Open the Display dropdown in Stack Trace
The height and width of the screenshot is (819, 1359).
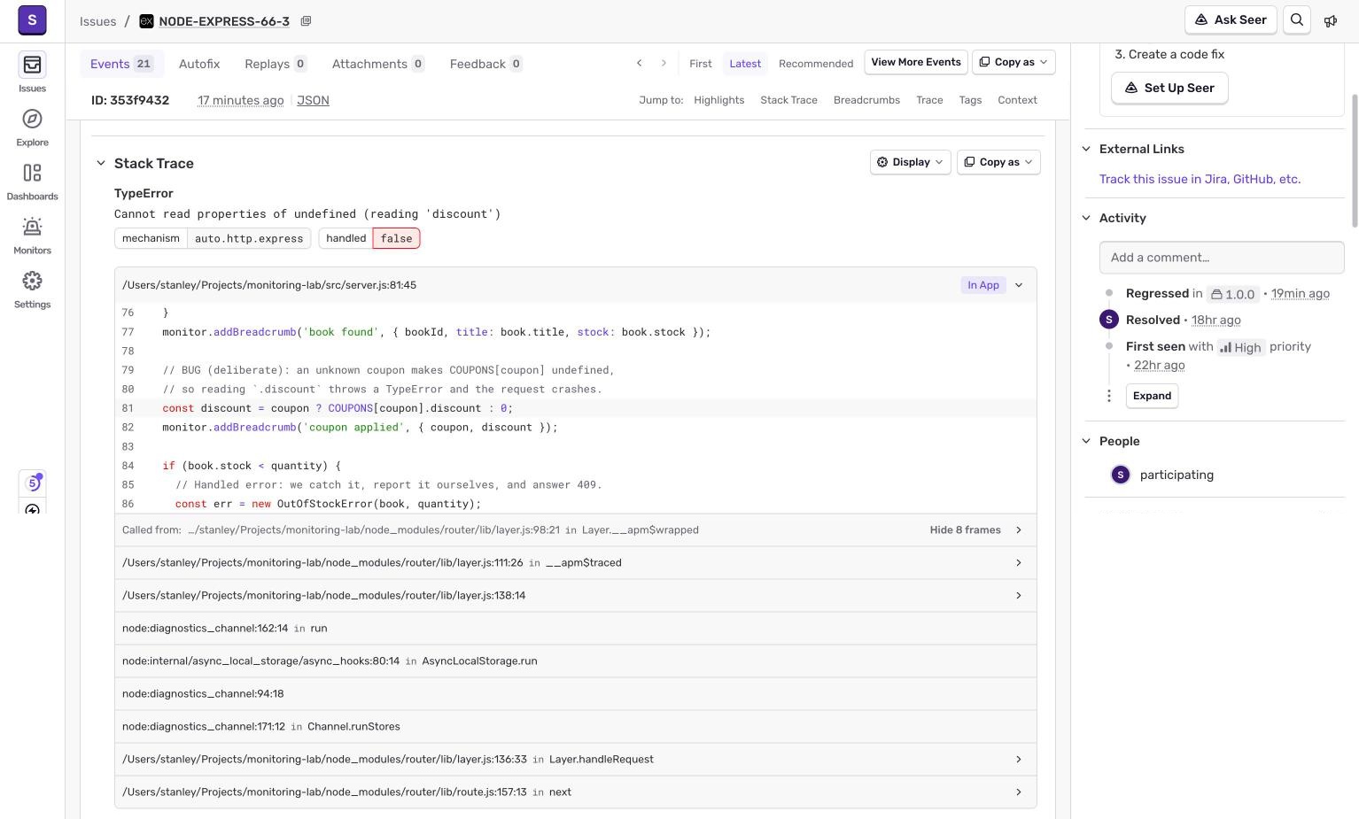910,162
